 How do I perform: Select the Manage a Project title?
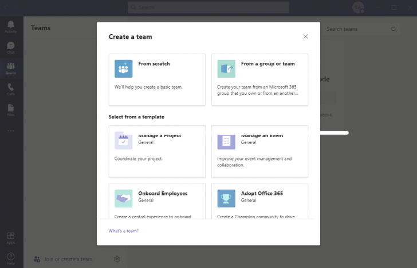click(x=160, y=135)
